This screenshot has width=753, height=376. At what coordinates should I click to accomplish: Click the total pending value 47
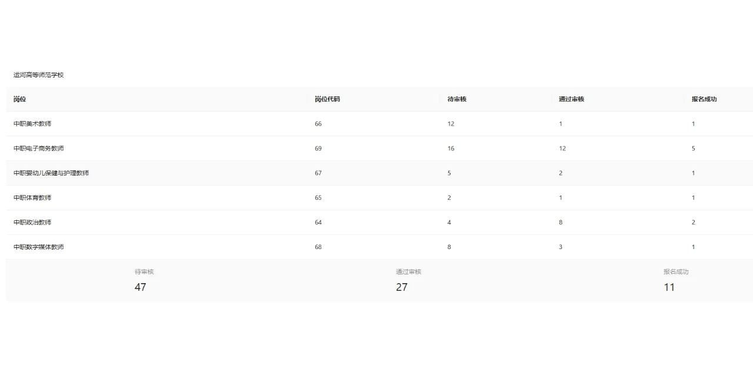pyautogui.click(x=140, y=287)
